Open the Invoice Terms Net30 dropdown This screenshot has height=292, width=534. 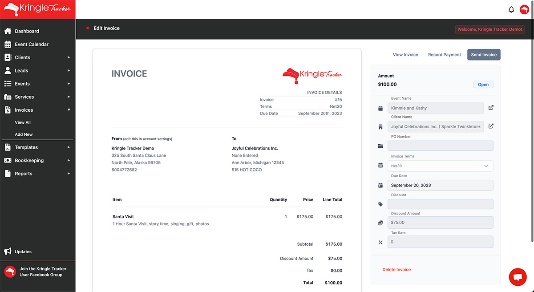441,166
